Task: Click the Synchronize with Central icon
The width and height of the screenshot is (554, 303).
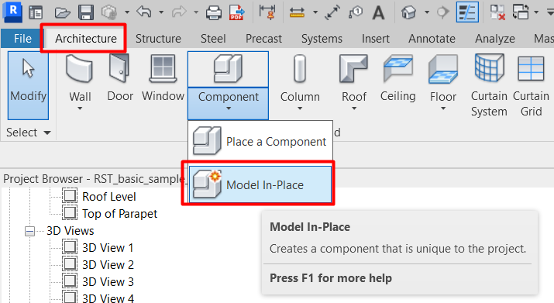Action: [109, 12]
